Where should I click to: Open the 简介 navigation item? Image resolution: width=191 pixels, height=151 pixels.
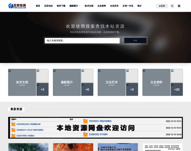139,6
